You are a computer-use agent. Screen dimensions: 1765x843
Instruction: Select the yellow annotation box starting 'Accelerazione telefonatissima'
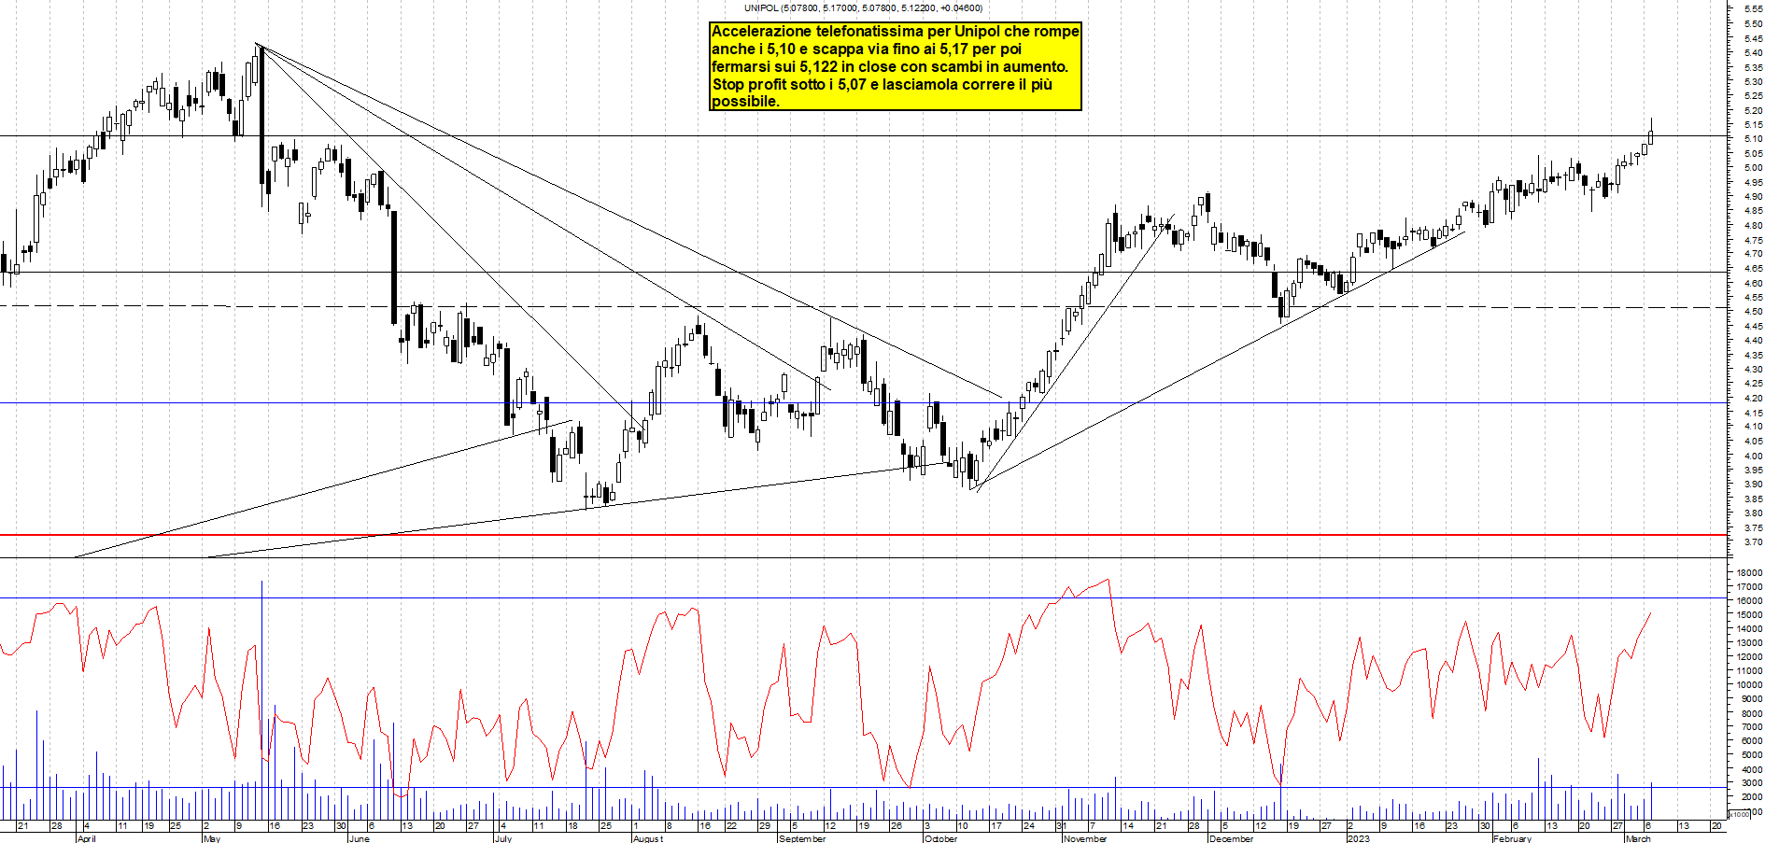(x=895, y=66)
